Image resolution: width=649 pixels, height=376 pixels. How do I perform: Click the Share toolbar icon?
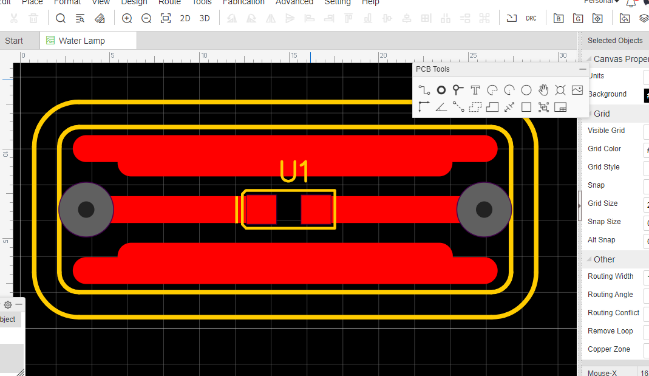point(625,18)
